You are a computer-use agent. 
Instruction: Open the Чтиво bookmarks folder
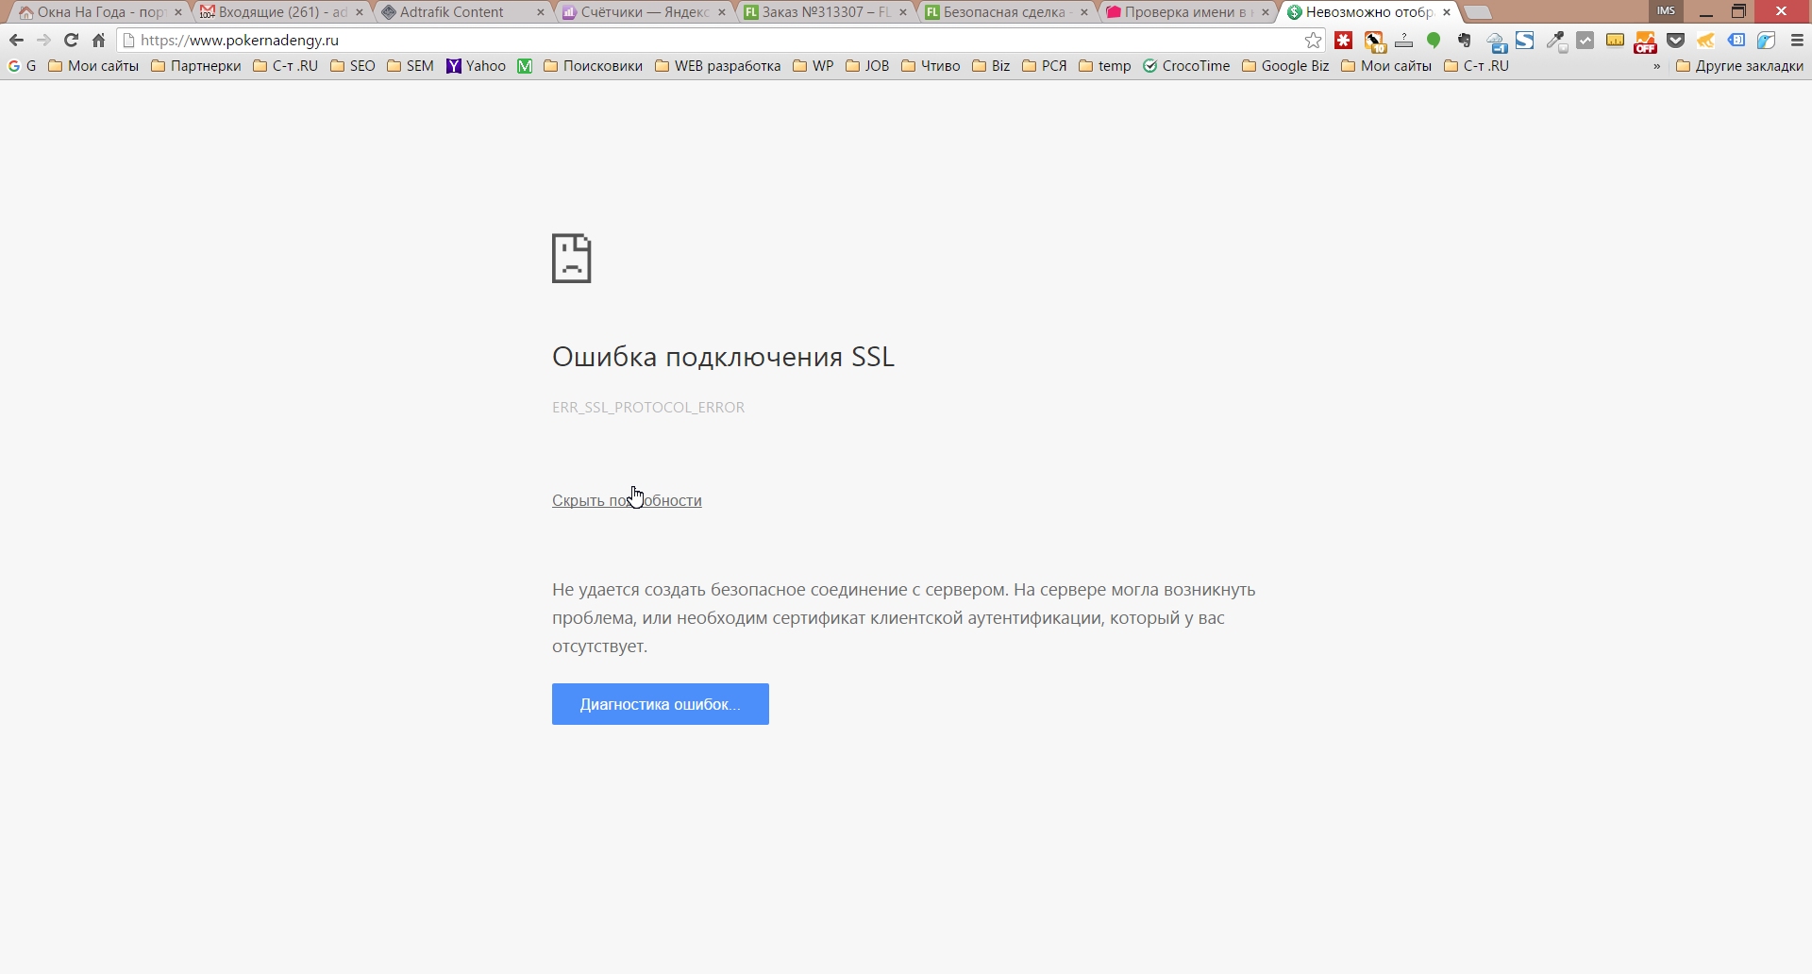(x=931, y=66)
